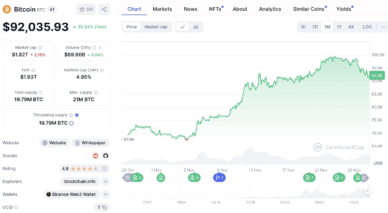Expand the Wallets dropdown chevron
The image size is (388, 213).
point(106,194)
